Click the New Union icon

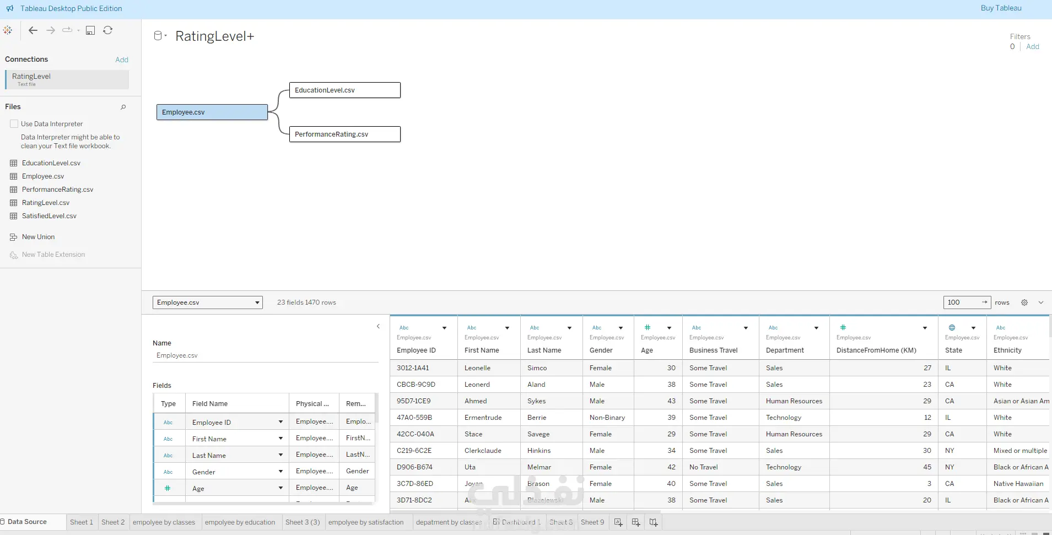14,237
